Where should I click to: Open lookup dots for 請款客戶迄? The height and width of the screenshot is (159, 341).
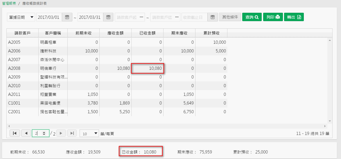point(177,17)
